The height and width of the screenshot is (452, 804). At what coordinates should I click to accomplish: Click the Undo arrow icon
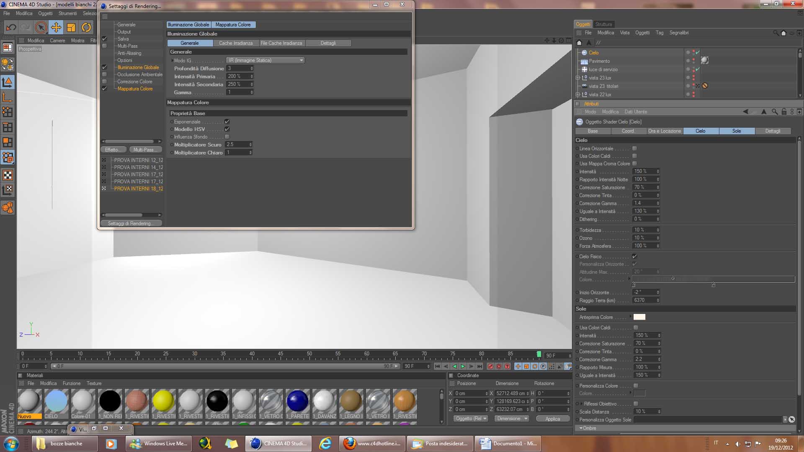(11, 28)
